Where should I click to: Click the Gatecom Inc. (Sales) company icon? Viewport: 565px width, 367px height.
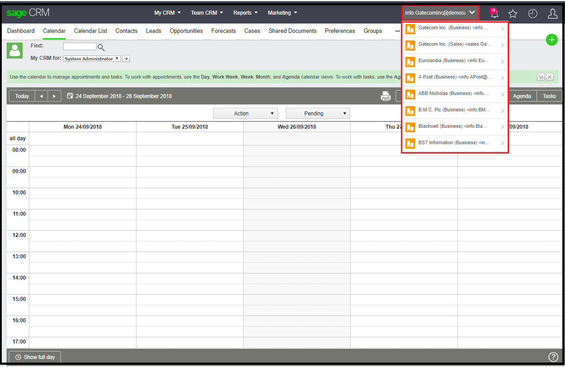(x=410, y=45)
